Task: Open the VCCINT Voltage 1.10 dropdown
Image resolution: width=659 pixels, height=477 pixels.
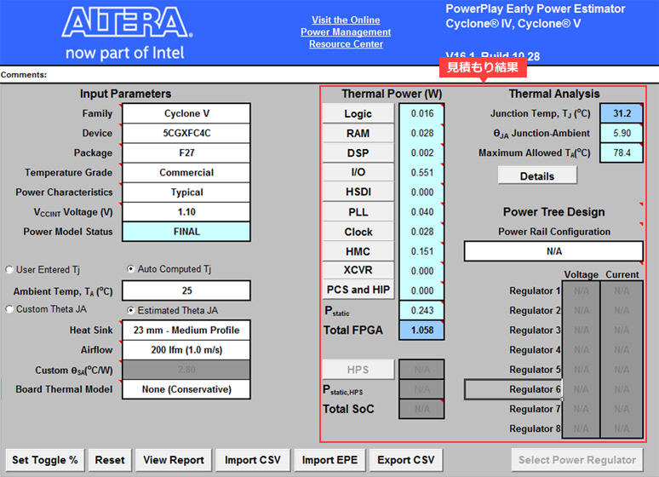Action: [x=186, y=212]
